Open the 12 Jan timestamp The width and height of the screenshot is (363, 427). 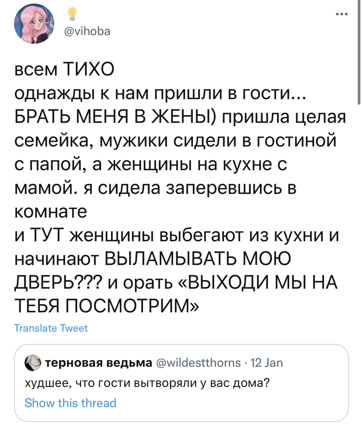(x=267, y=362)
